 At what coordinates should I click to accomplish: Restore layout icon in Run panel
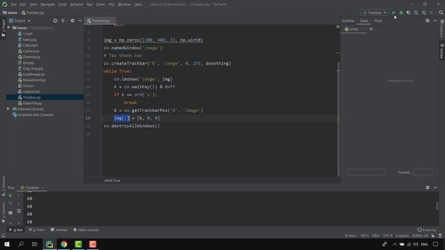click(x=10, y=212)
